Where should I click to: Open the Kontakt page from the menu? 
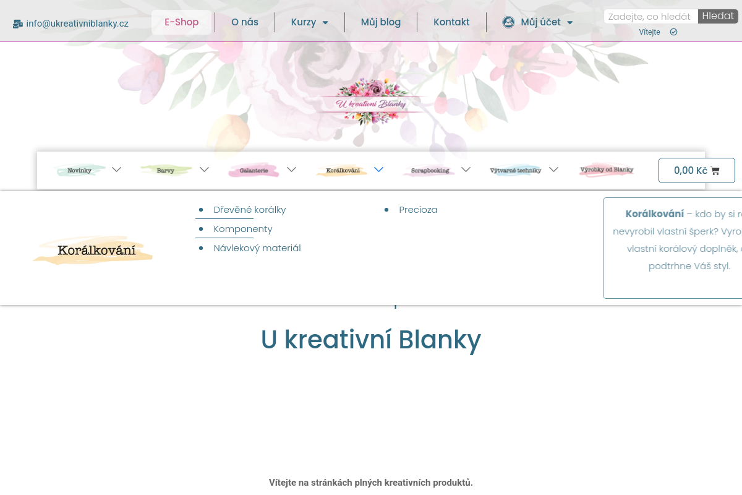[451, 22]
